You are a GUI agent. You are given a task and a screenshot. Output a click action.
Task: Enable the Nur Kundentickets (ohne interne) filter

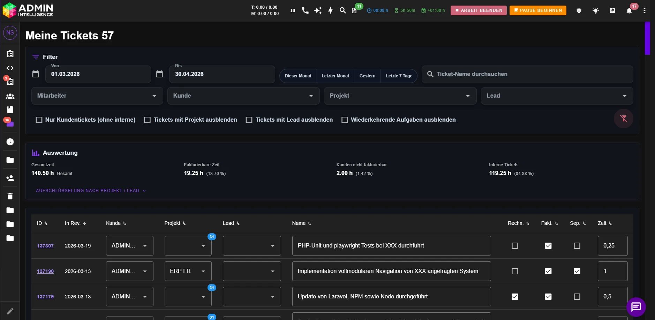tap(39, 120)
